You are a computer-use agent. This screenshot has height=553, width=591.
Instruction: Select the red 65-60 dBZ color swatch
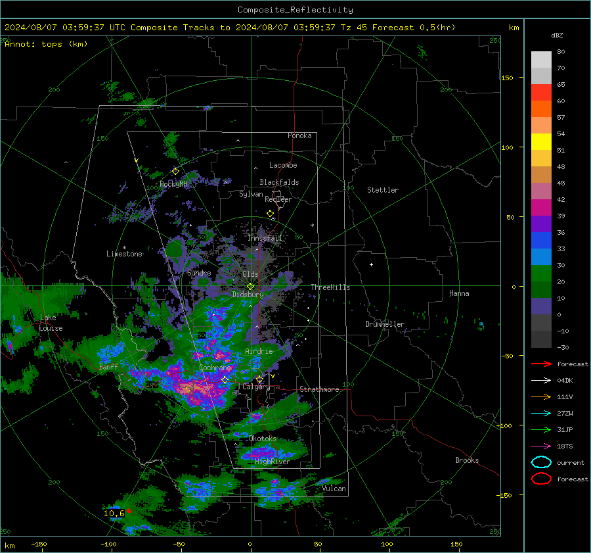(541, 93)
